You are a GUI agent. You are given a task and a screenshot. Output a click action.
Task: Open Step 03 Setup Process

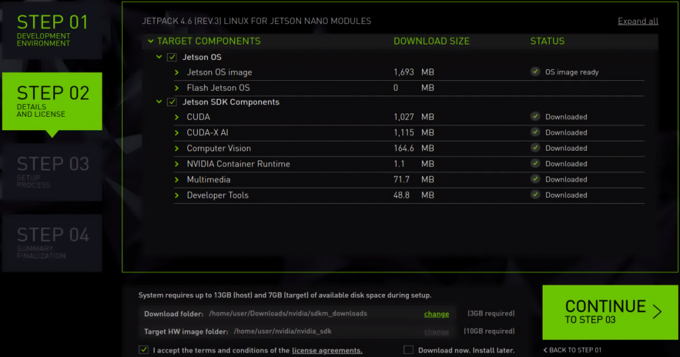tap(52, 172)
